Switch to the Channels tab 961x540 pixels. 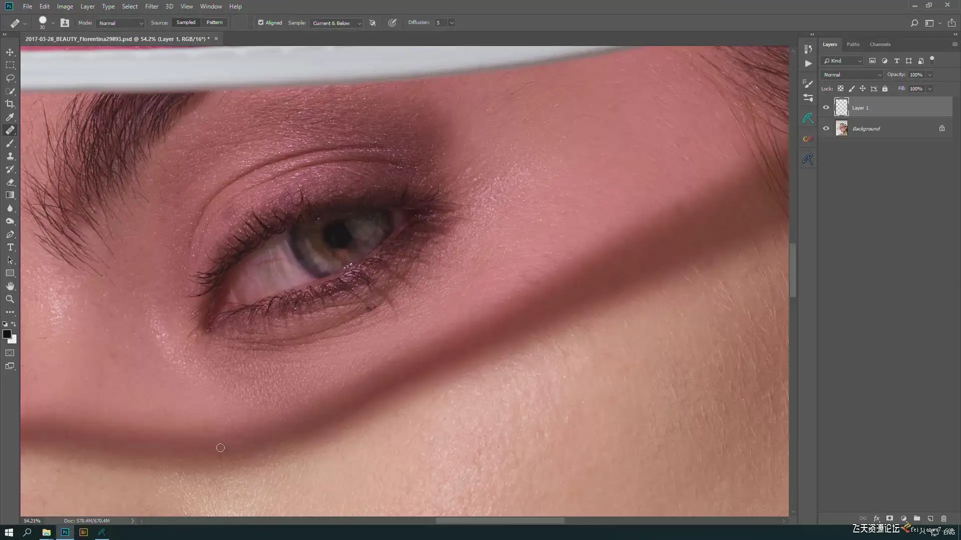pyautogui.click(x=879, y=44)
